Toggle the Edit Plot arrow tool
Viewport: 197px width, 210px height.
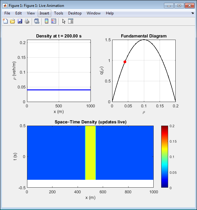[64, 21]
